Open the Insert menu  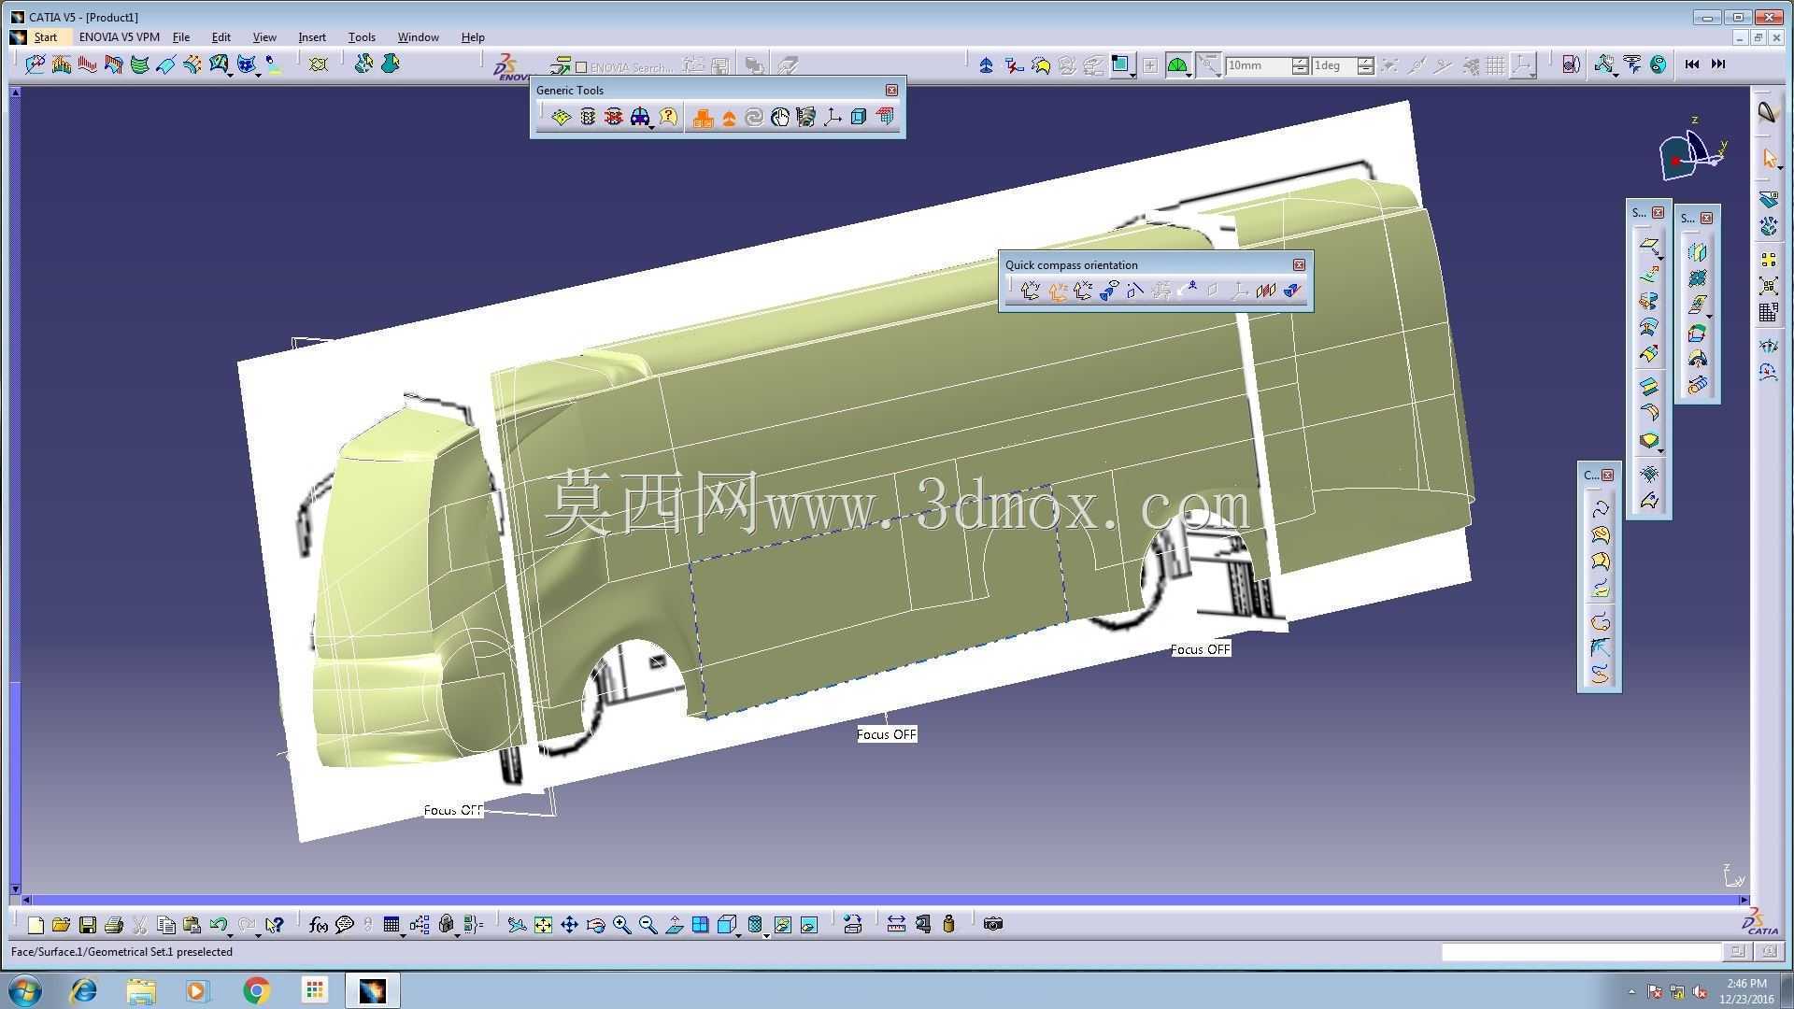(x=312, y=37)
